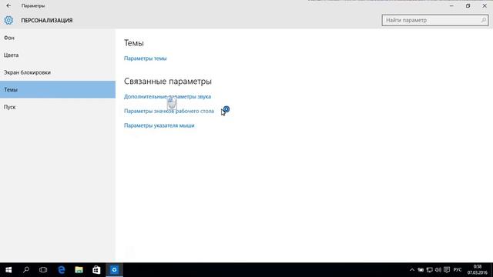Open taskbar search magnifier

pos(26,270)
